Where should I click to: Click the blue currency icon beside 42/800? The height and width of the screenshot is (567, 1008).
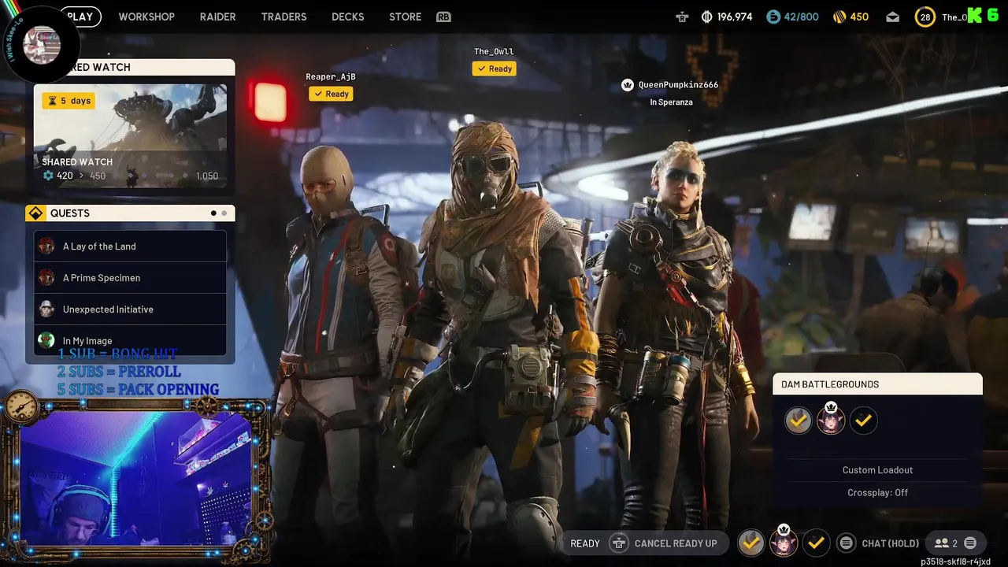773,17
